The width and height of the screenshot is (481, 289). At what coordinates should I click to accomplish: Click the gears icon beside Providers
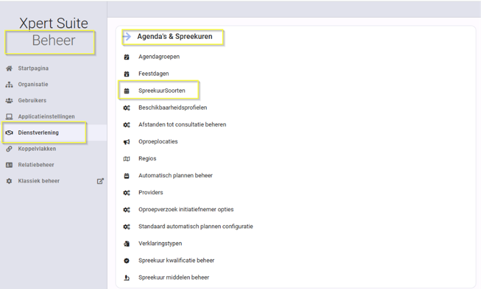point(127,192)
